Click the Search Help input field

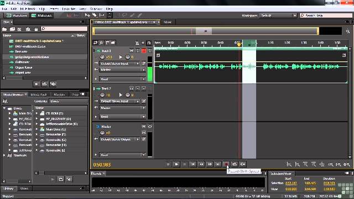pyautogui.click(x=326, y=15)
